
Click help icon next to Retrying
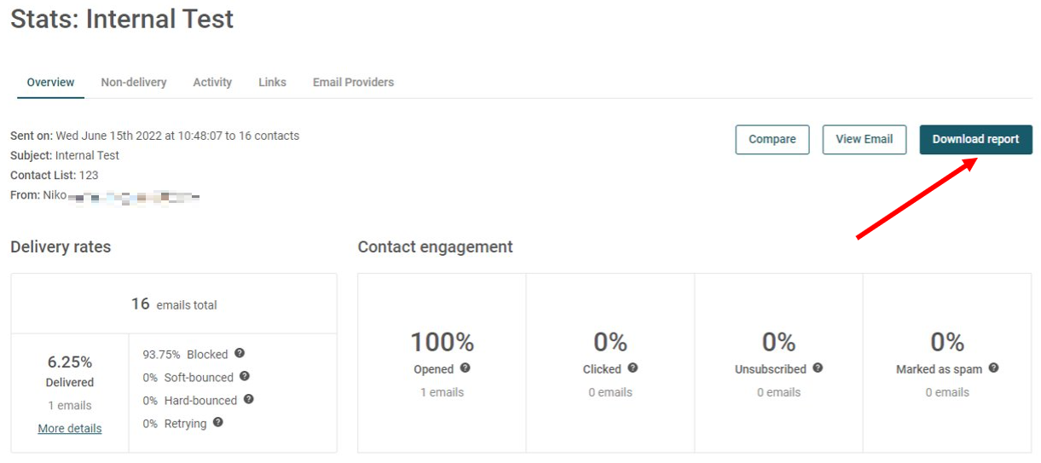[x=218, y=422]
